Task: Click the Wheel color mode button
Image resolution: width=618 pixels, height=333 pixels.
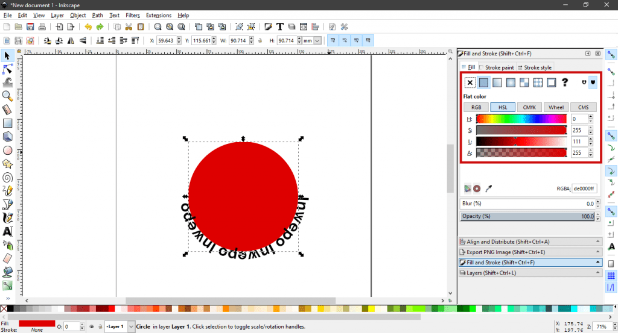Action: pyautogui.click(x=556, y=107)
